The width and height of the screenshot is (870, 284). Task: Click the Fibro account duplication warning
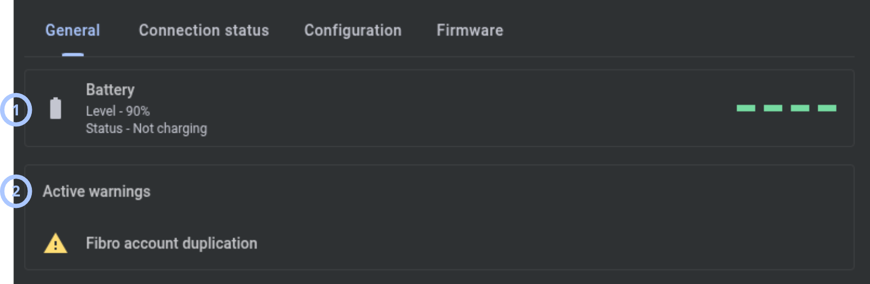[x=172, y=243]
